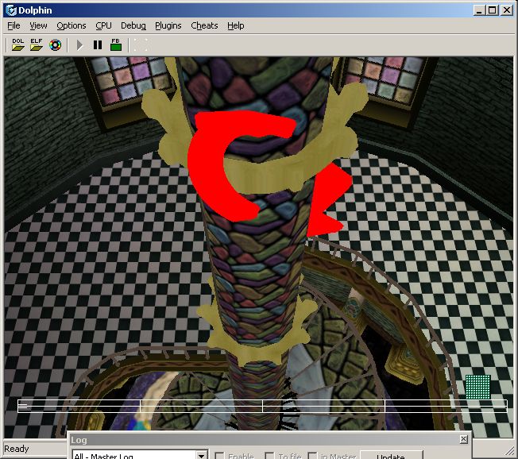Open the Cheats menu
The height and width of the screenshot is (459, 518).
point(204,25)
